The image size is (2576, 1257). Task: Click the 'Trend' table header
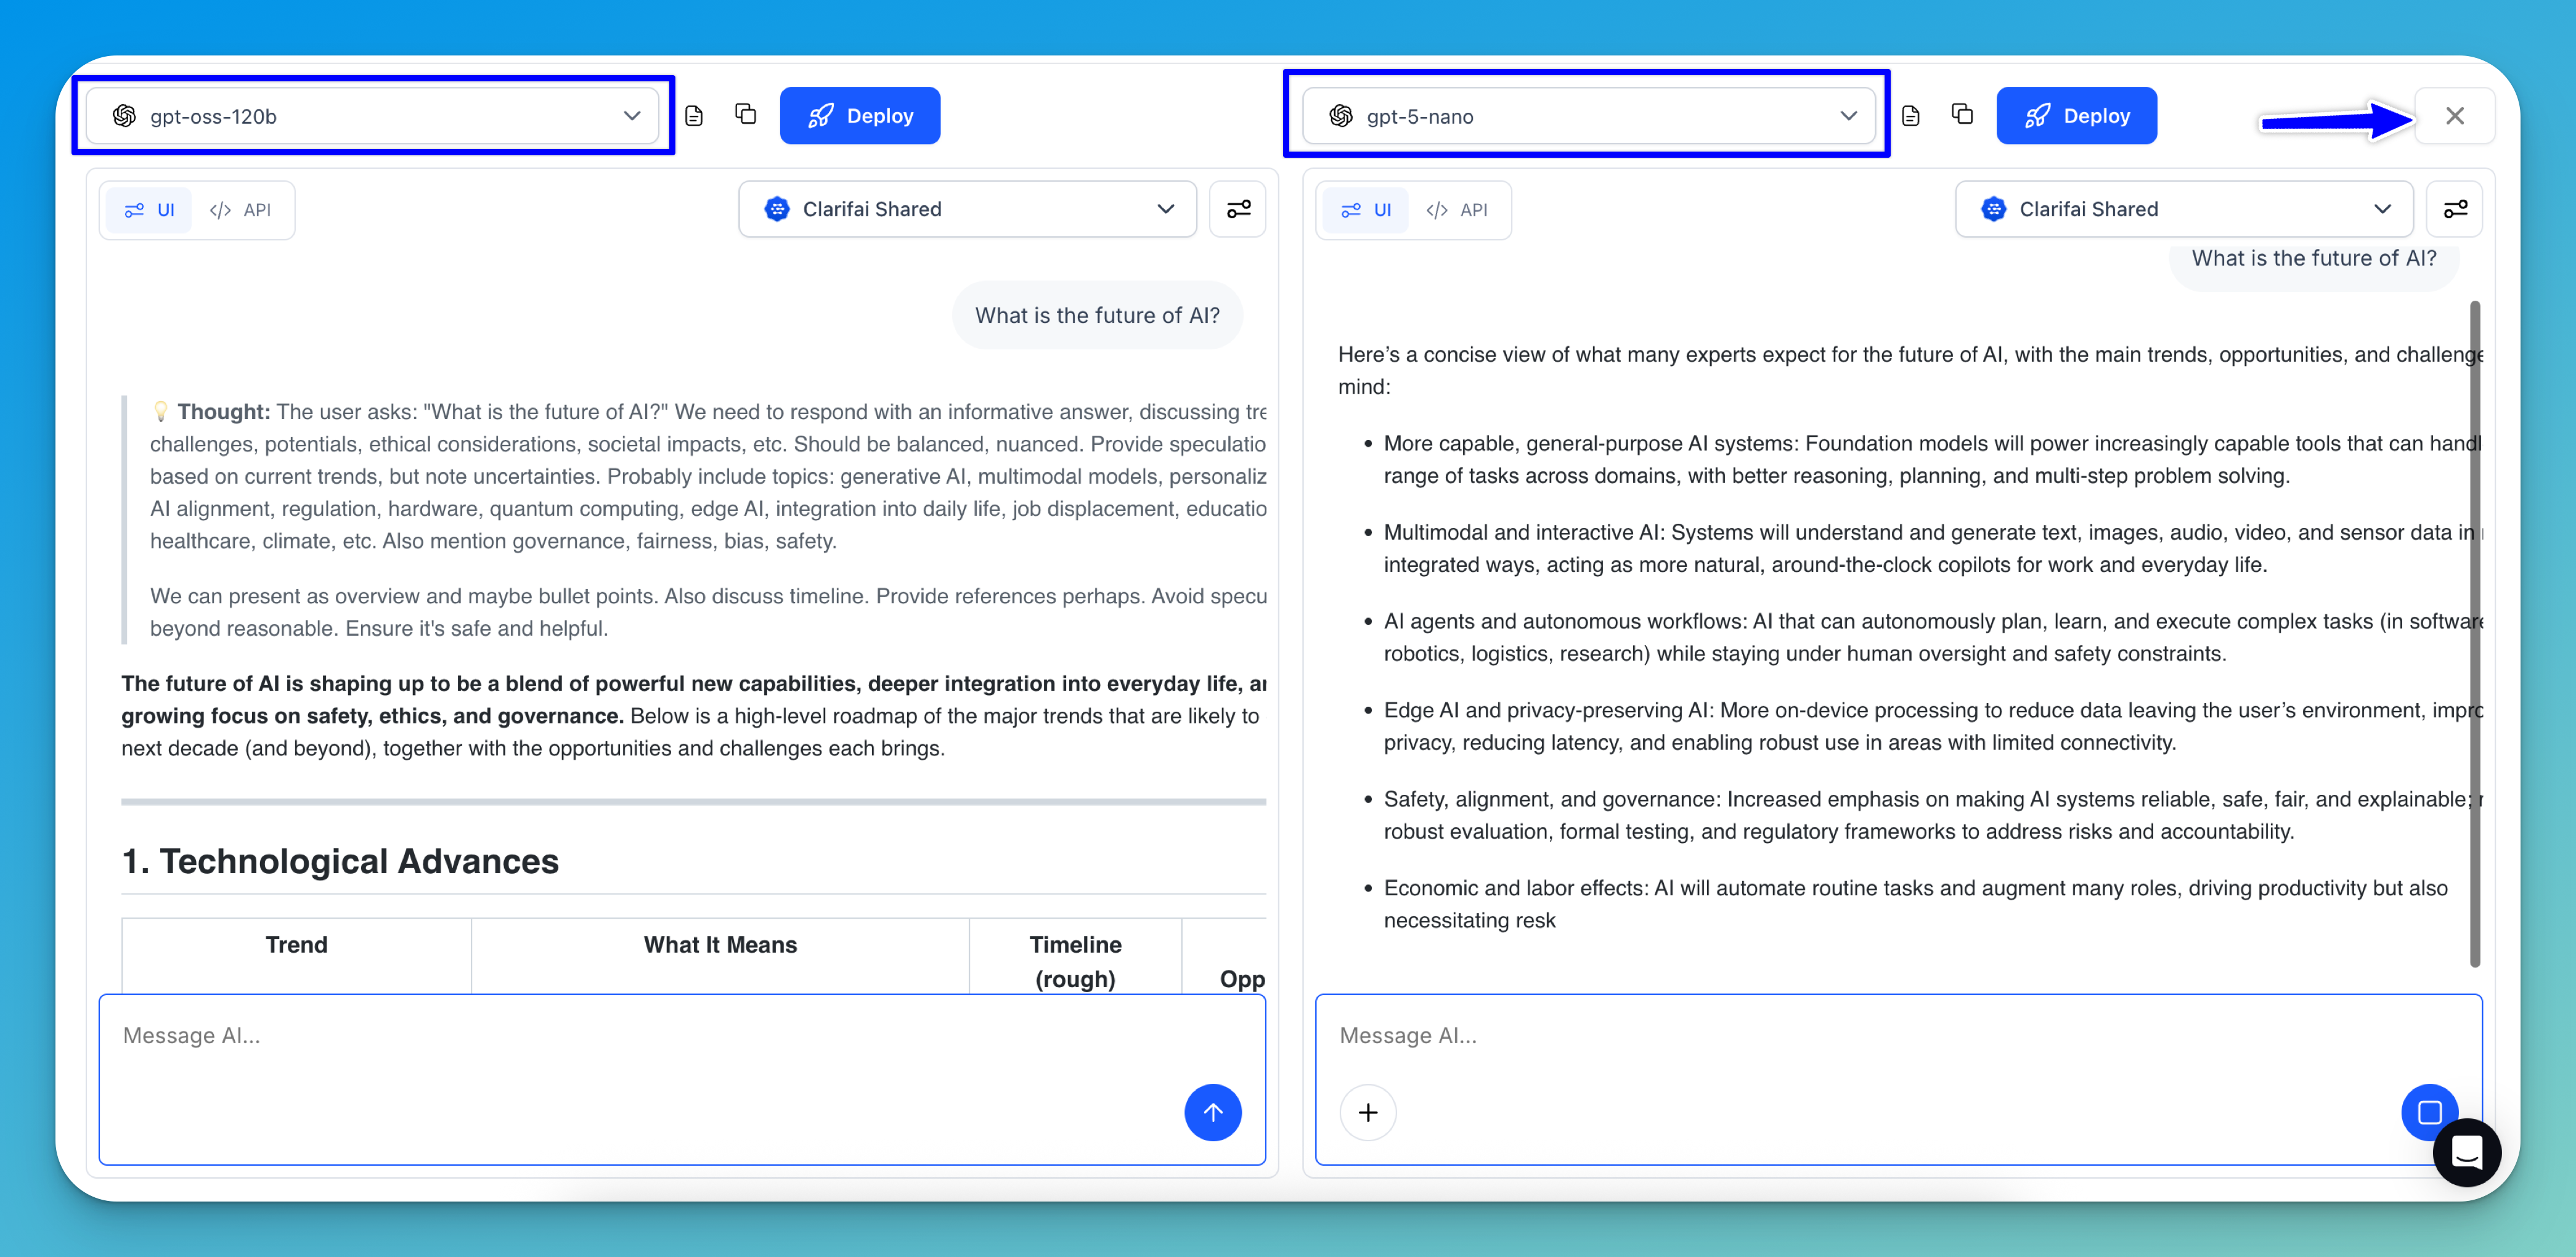coord(296,945)
